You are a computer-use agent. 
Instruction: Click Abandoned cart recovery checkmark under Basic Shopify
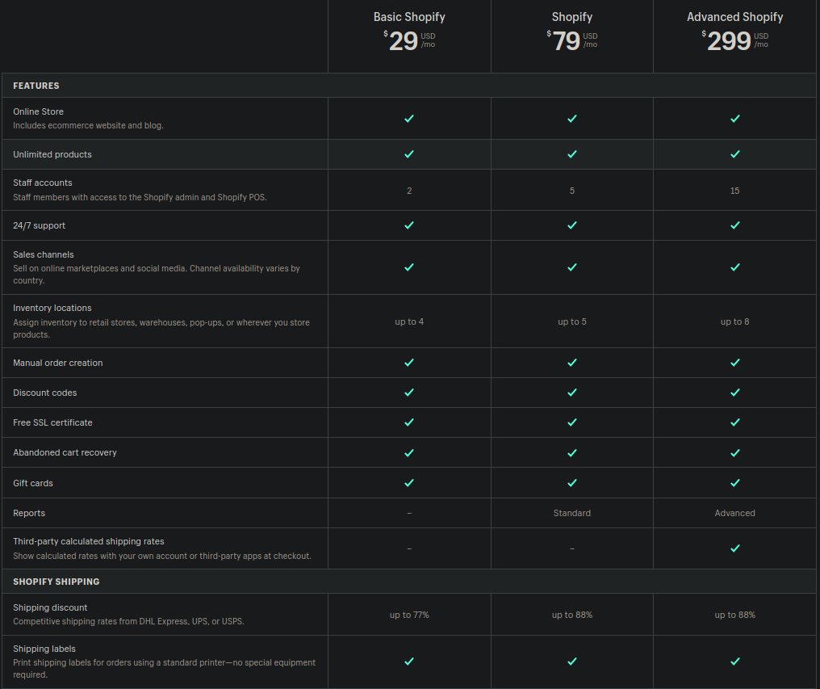coord(409,453)
